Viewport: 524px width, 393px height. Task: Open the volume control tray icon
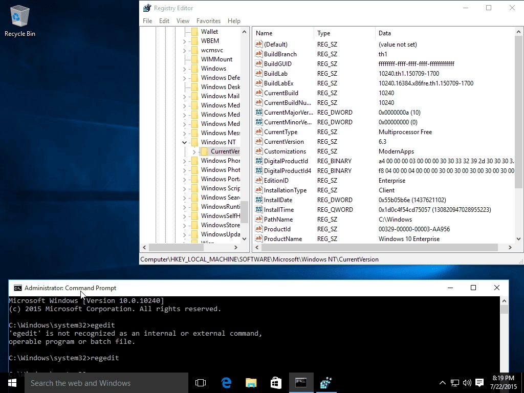click(x=467, y=383)
